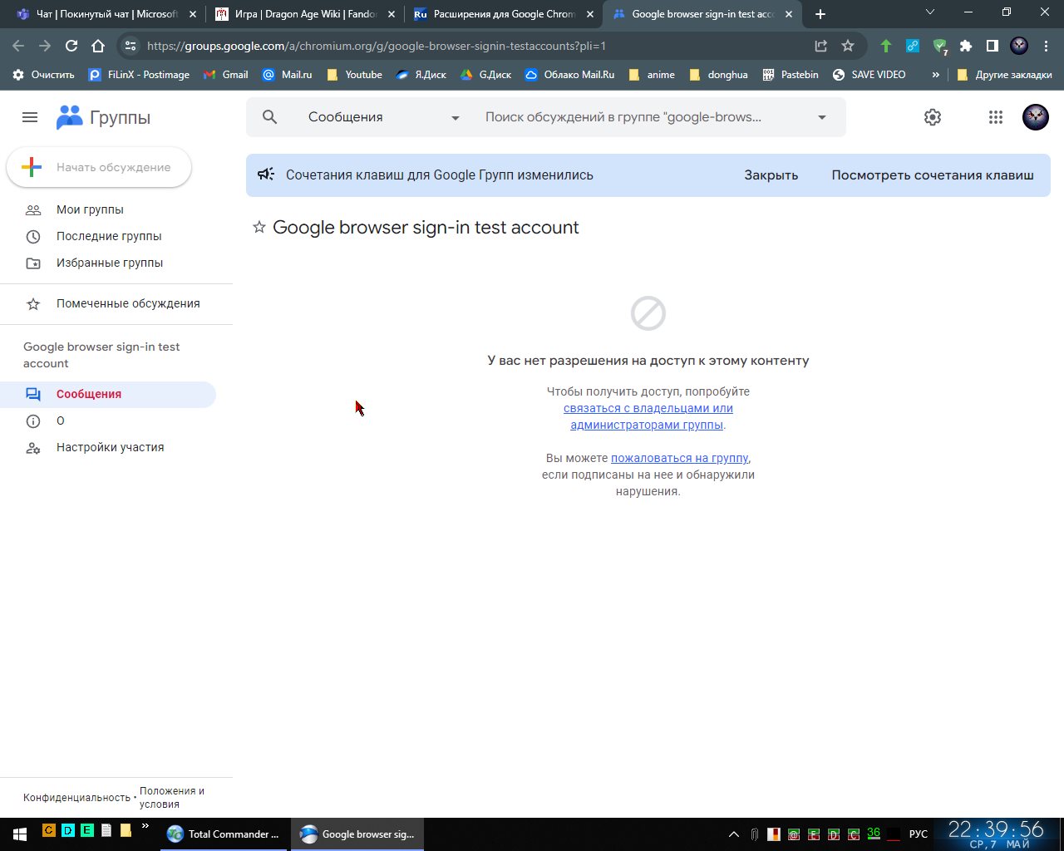Open Google account avatar menu
The height and width of the screenshot is (851, 1064).
[1036, 117]
